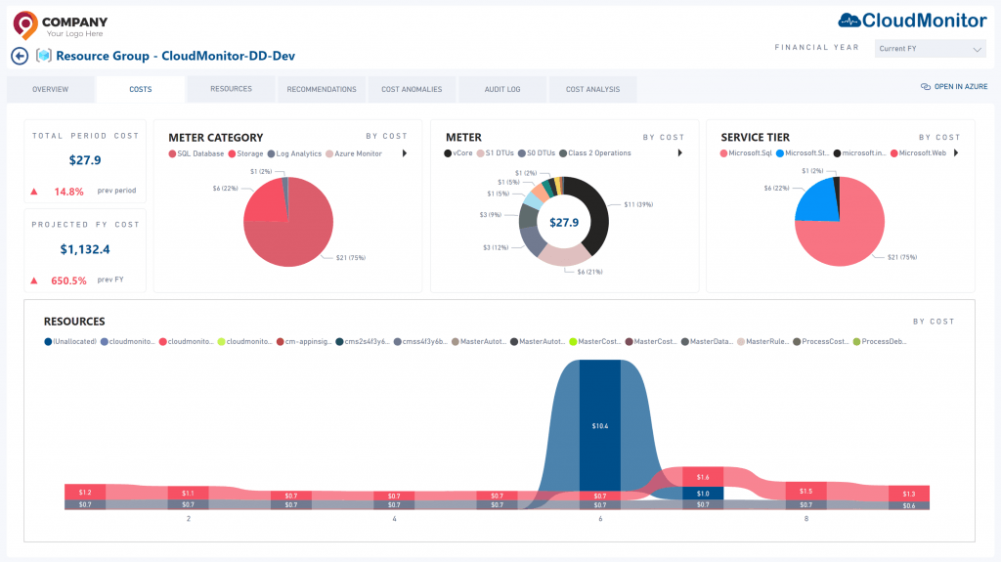Open the Recommendations tab
1001x562 pixels.
(322, 89)
